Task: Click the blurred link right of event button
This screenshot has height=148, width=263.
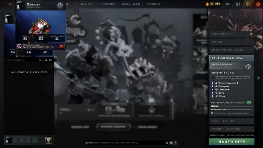Action: click(x=147, y=127)
